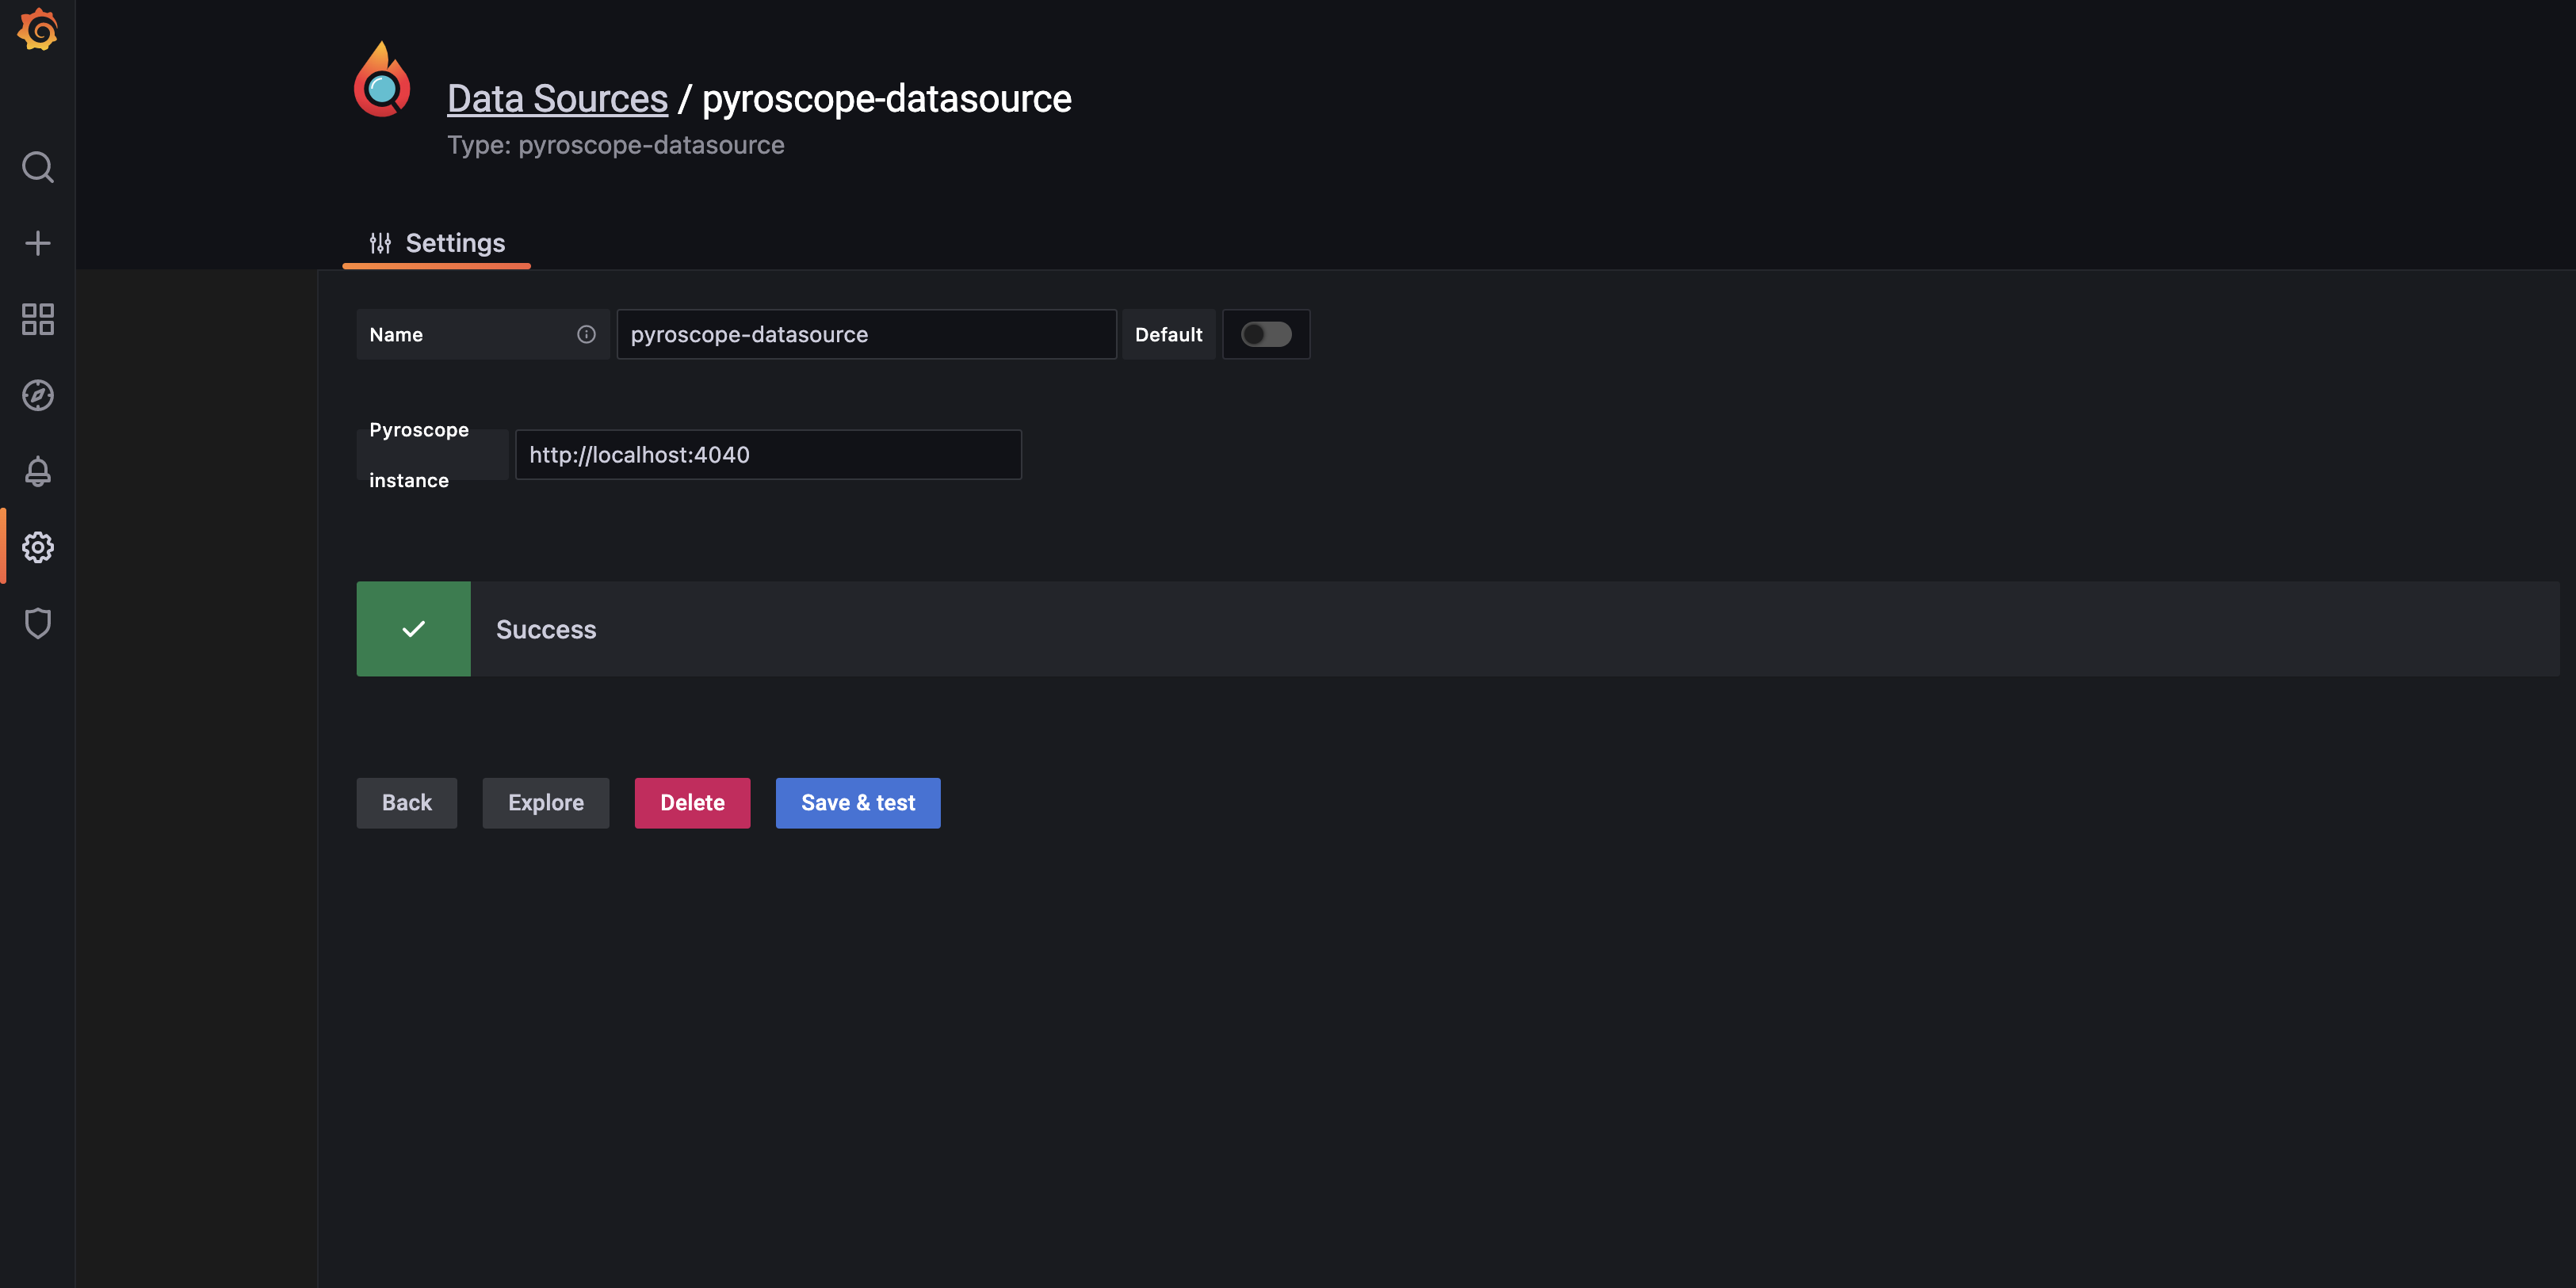Open the search icon in sidebar
This screenshot has width=2576, height=1288.
(37, 167)
